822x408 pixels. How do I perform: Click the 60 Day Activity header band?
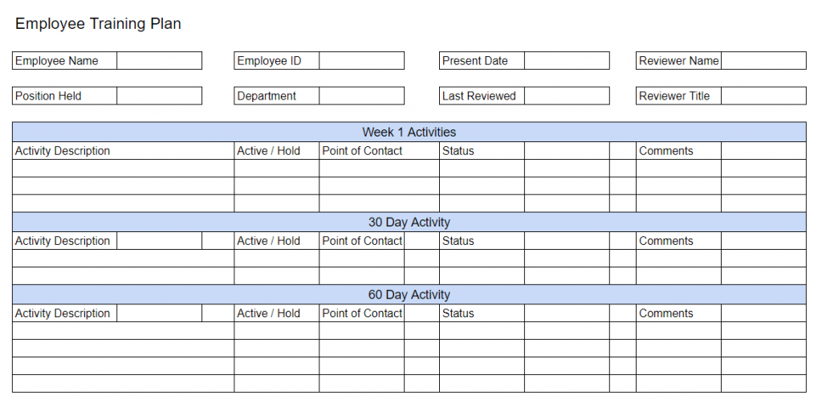coord(409,295)
